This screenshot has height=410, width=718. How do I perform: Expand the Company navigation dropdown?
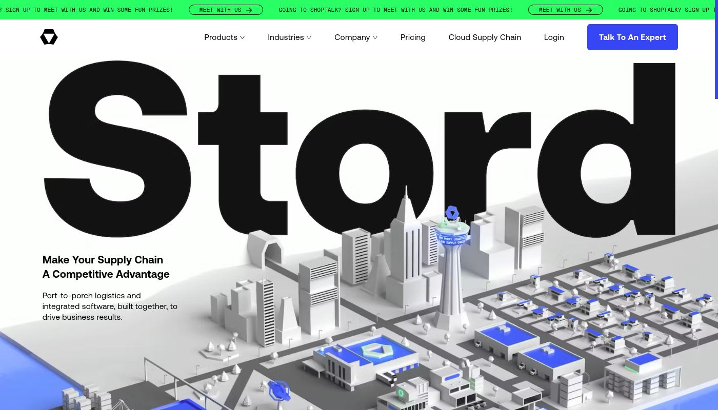pyautogui.click(x=356, y=37)
